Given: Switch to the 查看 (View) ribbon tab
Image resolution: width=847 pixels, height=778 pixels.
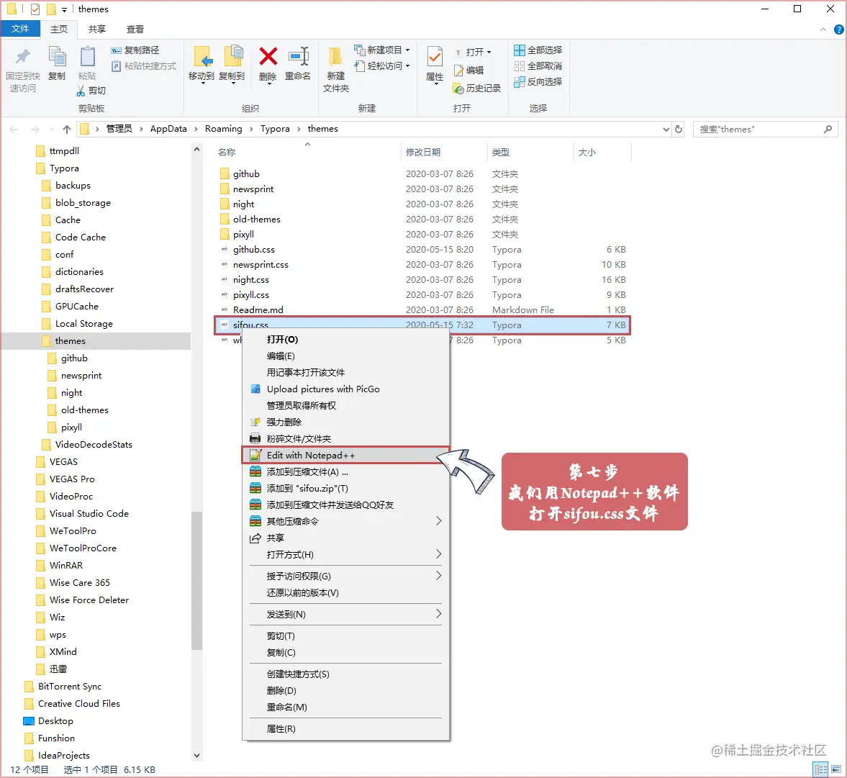Looking at the screenshot, I should click(x=136, y=29).
